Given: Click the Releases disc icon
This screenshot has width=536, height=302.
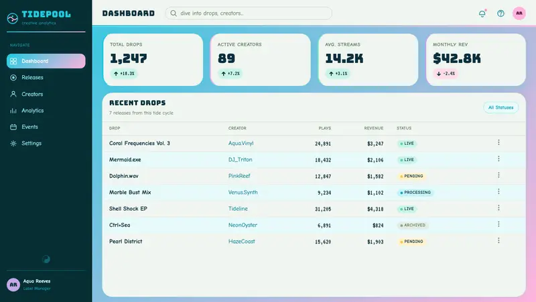Looking at the screenshot, I should (13, 77).
